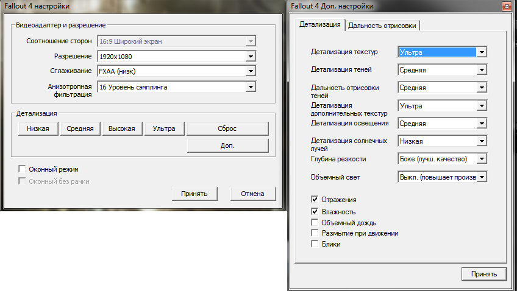
Task: Click Принять in Доп. настройки window
Action: pyautogui.click(x=484, y=274)
